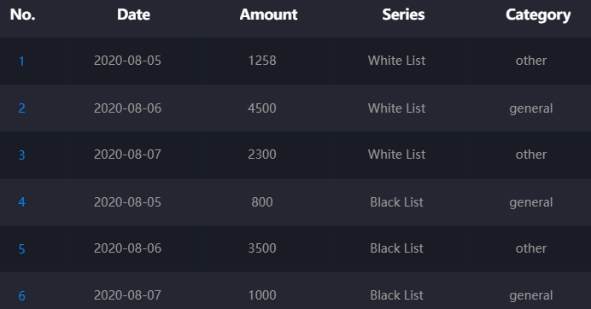Open row number 5 link
Screen dimensions: 591x309
coord(22,249)
